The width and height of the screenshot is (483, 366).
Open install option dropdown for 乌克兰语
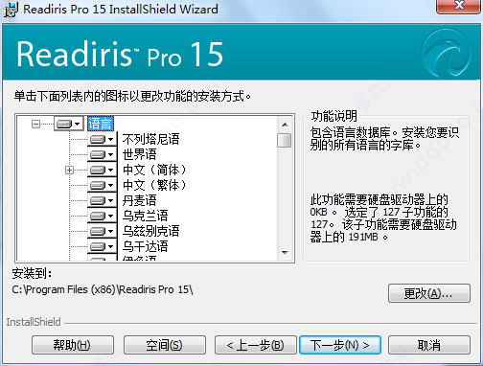pyautogui.click(x=103, y=216)
